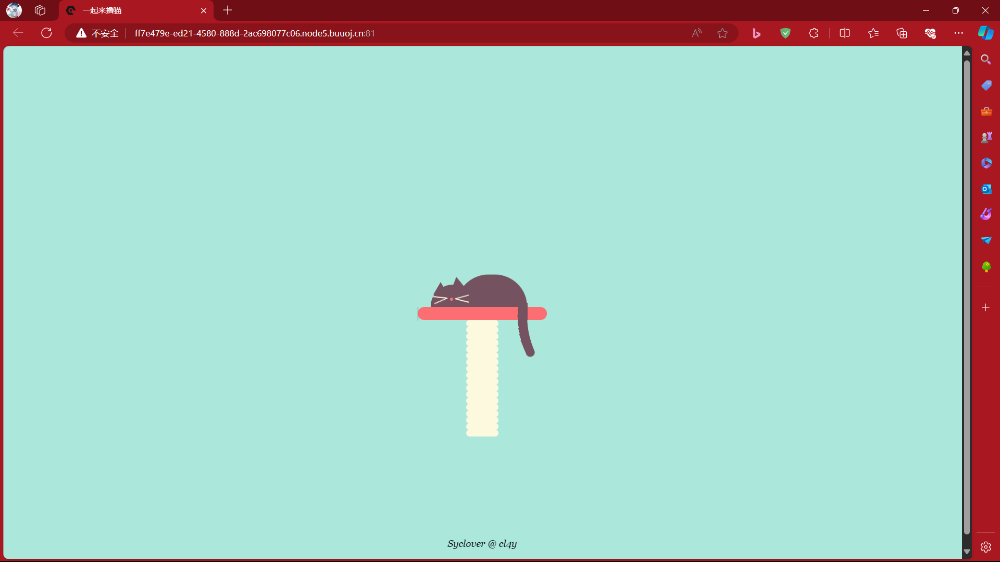Restore down the browser window

[956, 10]
